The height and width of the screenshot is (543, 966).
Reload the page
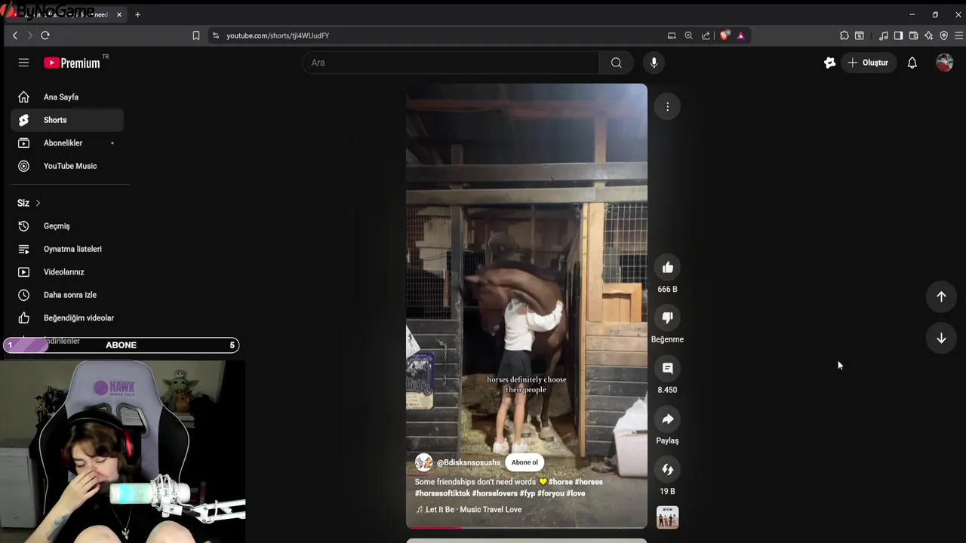coord(45,35)
